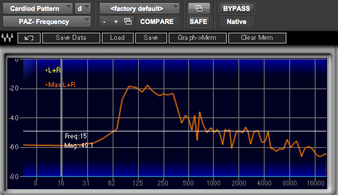Click the copy settings icon beside plus
Image resolution: width=338 pixels, height=195 pixels.
tap(128, 22)
